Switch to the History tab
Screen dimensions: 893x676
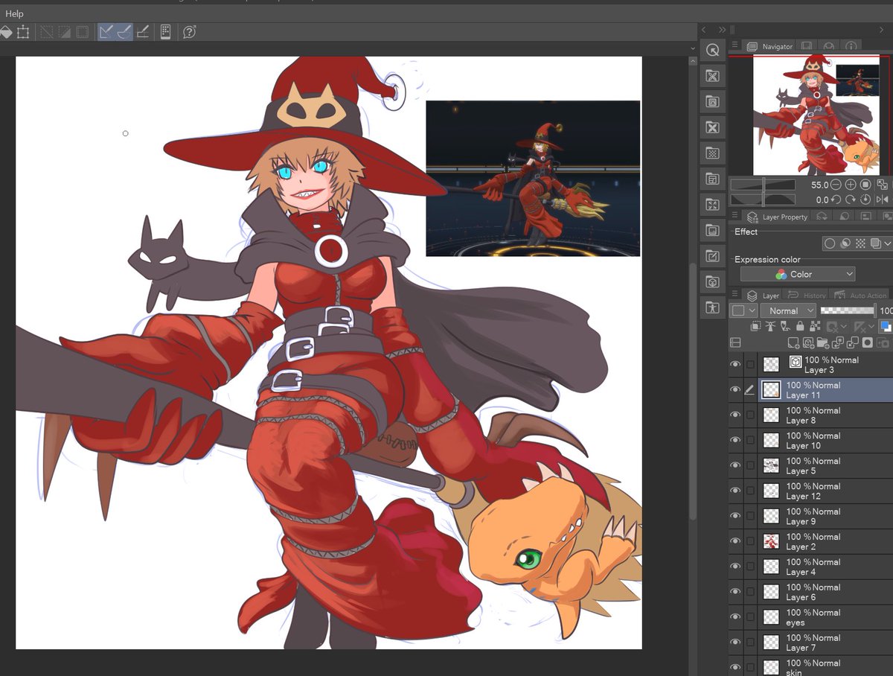[x=807, y=296]
